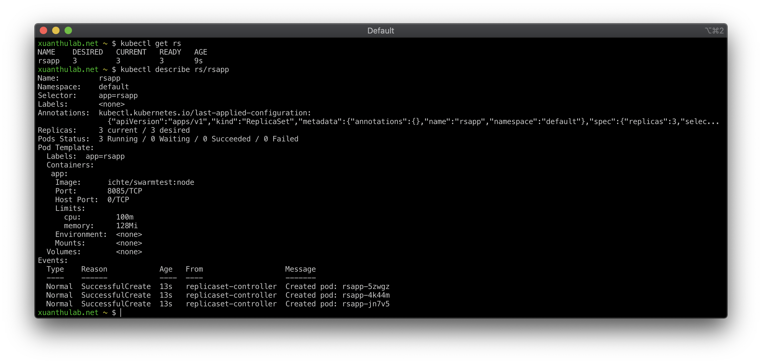Click the cursor at the final prompt
Screen dimensions: 762x364
pos(121,313)
